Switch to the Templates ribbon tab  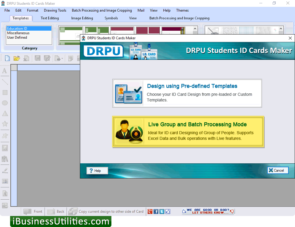point(21,18)
